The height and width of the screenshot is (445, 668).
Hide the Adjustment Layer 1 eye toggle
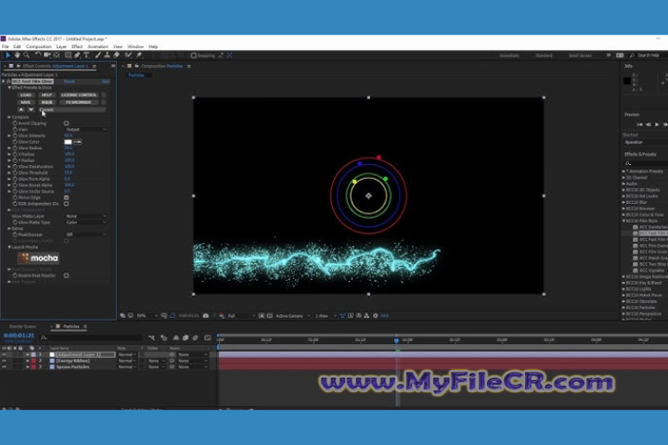[x=4, y=354]
